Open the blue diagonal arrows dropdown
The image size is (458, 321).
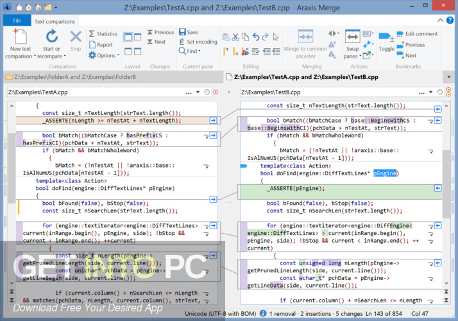tap(368, 44)
